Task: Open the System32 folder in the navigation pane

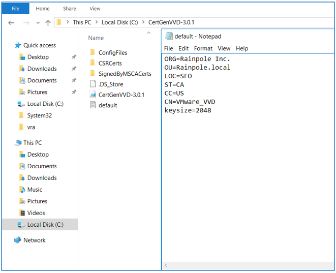Action: coord(40,116)
